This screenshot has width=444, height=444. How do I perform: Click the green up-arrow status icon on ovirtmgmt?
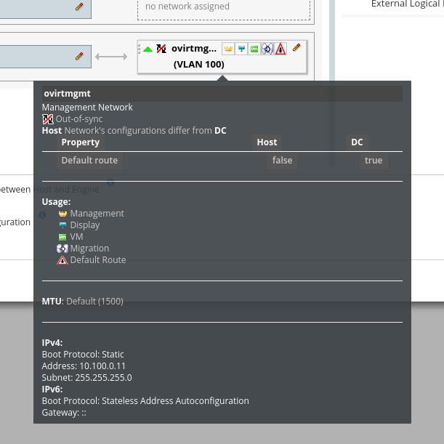[x=148, y=49]
